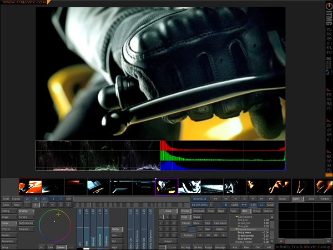Image resolution: width=333 pixels, height=250 pixels.
Task: Click the Save button
Action: [311, 198]
